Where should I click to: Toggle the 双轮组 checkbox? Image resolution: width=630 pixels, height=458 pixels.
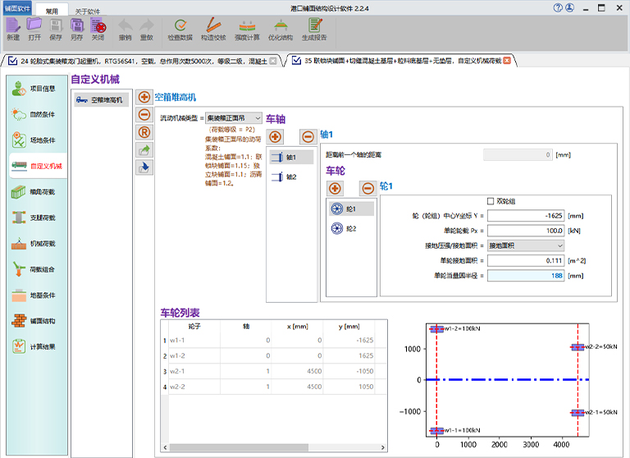[491, 201]
